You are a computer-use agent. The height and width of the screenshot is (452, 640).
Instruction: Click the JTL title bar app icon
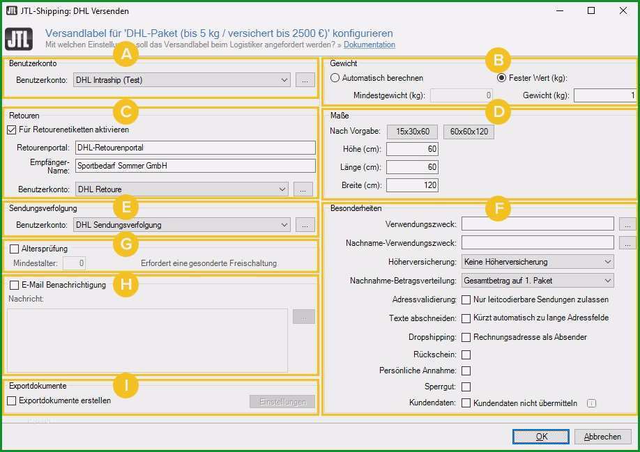point(12,10)
